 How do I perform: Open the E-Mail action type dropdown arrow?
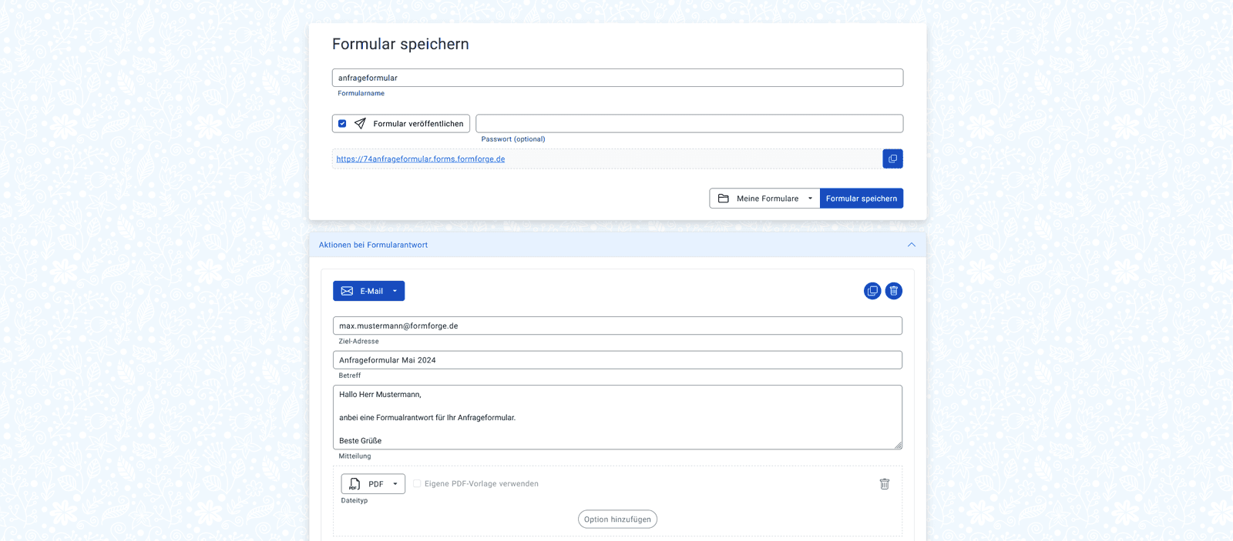(x=395, y=291)
